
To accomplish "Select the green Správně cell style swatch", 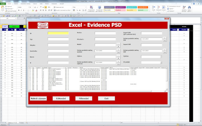I will [x=143, y=10].
